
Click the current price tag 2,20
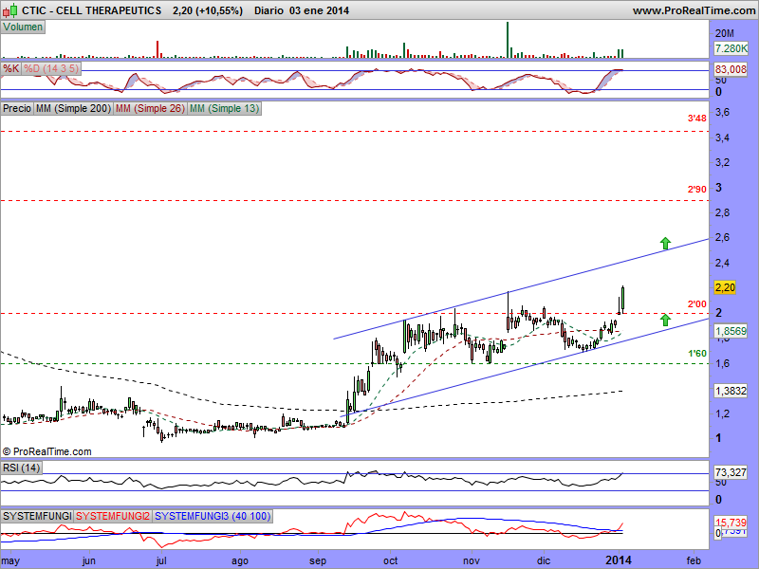725,287
